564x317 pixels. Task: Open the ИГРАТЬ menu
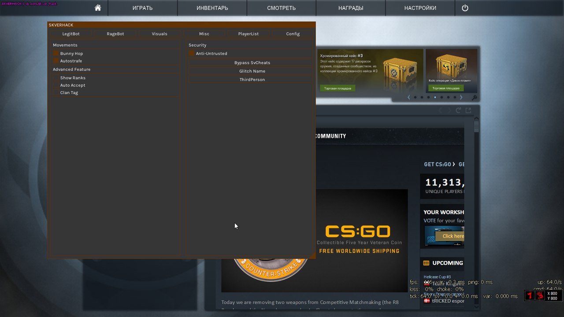coord(143,8)
